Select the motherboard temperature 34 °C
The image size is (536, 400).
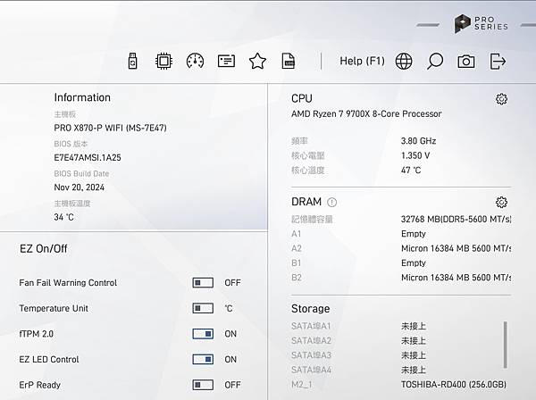pos(63,217)
